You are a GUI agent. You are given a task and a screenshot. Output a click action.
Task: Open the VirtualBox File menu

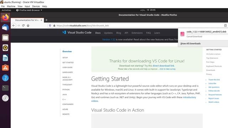point(3,6)
